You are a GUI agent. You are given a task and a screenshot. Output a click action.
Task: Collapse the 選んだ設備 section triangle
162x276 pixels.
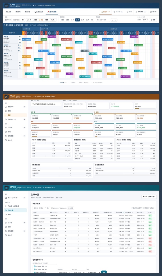click(x=5, y=25)
